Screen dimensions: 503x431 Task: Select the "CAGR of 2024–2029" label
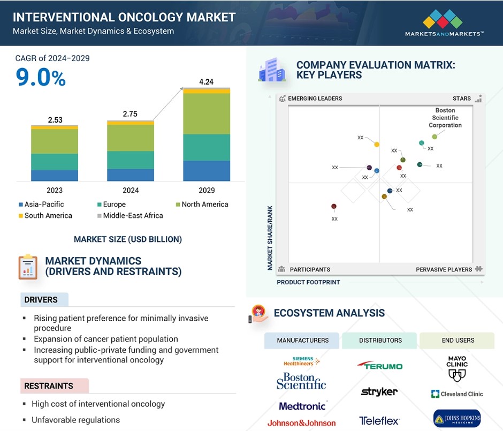[52, 58]
